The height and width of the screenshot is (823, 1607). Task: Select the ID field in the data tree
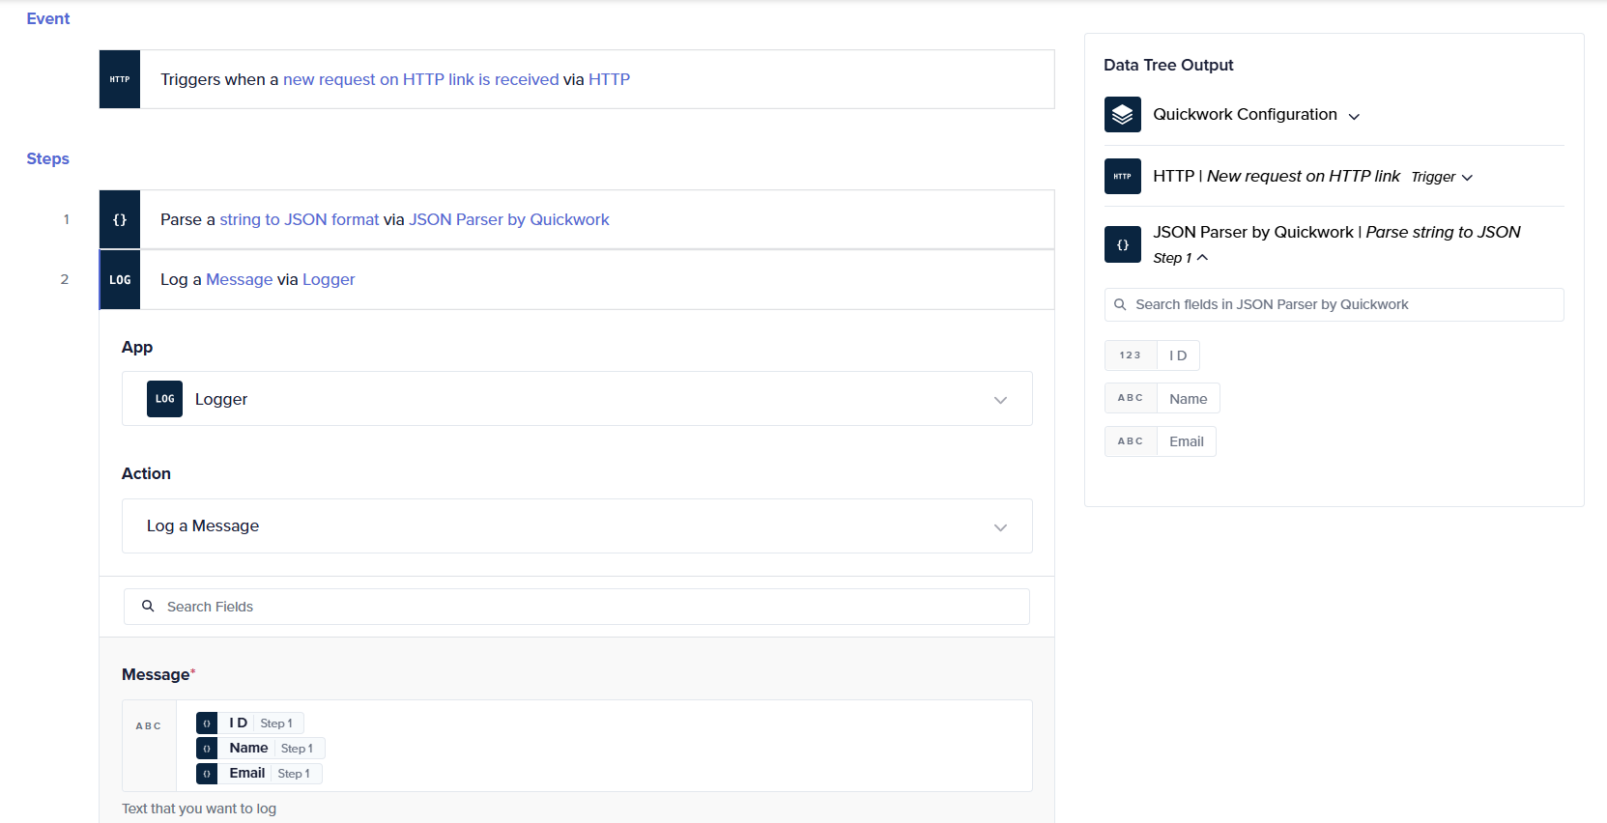tap(1178, 355)
